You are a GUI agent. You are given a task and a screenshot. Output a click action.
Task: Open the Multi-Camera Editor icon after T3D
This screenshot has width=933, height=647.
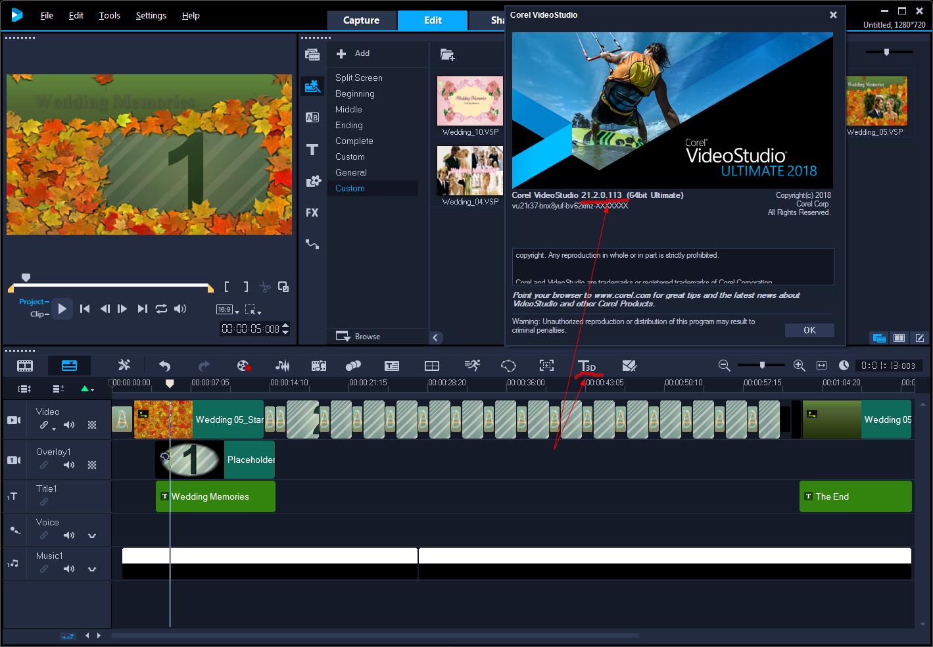629,366
